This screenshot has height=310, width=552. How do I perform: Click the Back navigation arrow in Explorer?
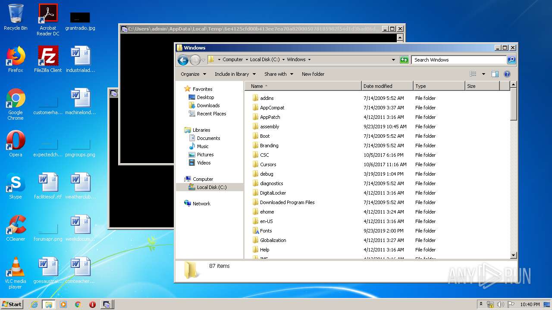click(x=183, y=60)
